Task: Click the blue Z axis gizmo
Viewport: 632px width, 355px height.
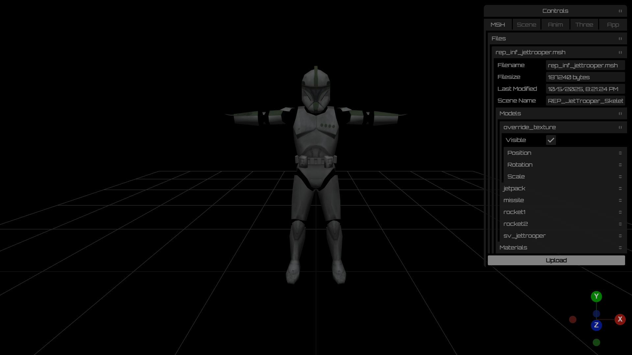Action: (596, 325)
